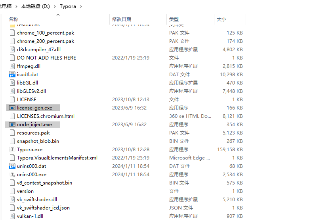Select the libEGL.dll file icon

point(12,83)
